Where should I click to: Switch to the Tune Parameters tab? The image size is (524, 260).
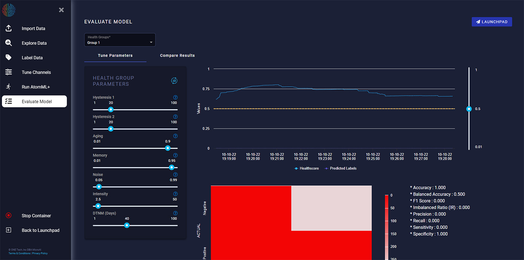[115, 55]
